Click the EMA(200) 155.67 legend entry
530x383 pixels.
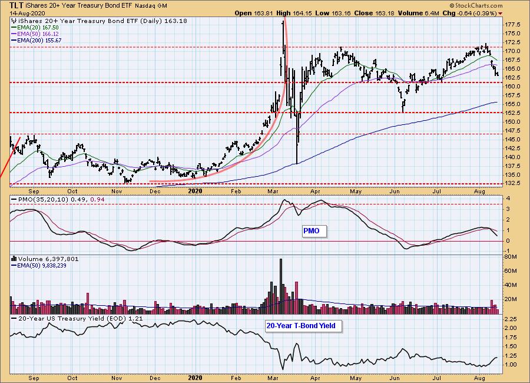pyautogui.click(x=39, y=40)
